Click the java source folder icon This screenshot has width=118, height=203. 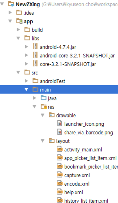[x=44, y=98]
